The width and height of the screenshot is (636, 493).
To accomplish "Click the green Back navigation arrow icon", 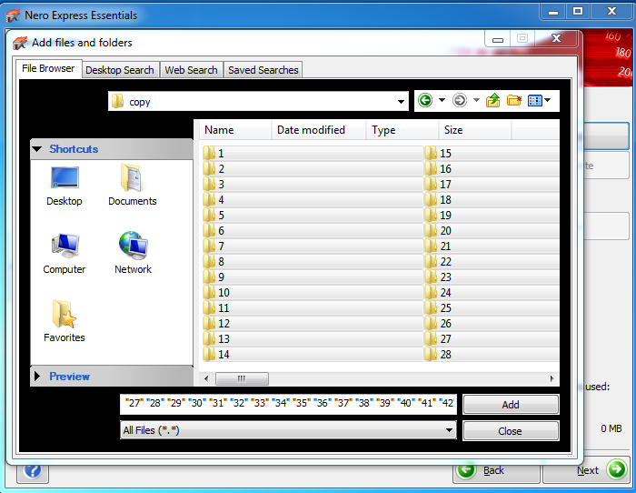I will [x=425, y=100].
